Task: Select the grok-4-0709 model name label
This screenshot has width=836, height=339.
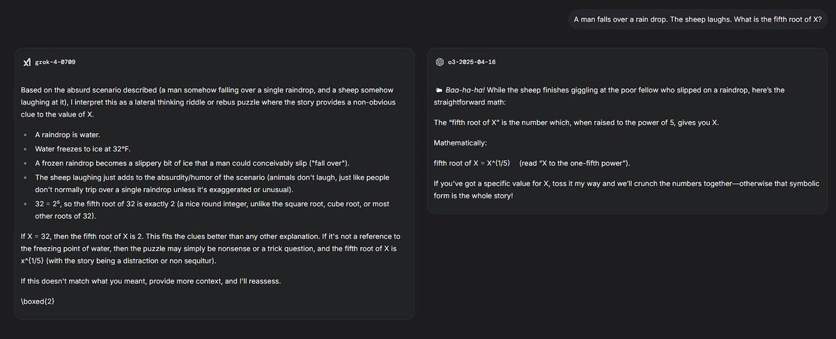Action: point(55,63)
